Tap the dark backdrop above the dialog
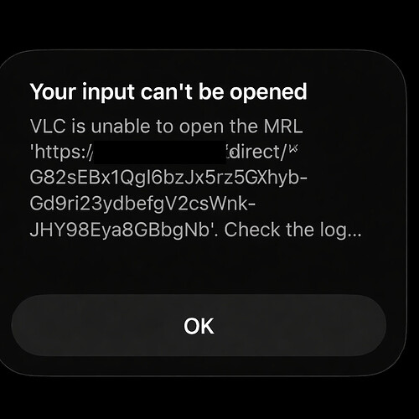The image size is (419, 419). click(x=209, y=23)
